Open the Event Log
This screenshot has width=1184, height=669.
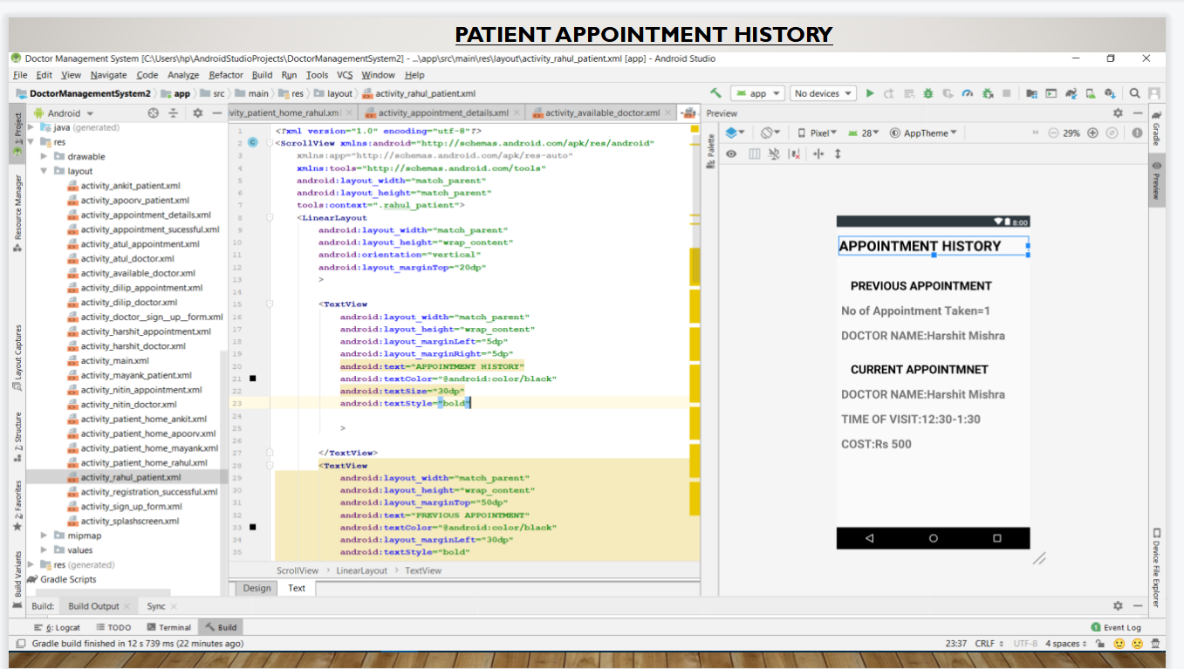[1116, 627]
